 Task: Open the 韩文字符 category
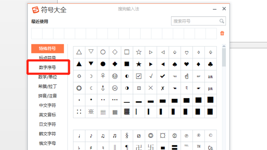47,134
